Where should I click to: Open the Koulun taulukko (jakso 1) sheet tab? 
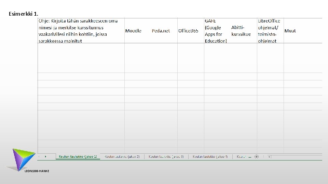(x=78, y=156)
